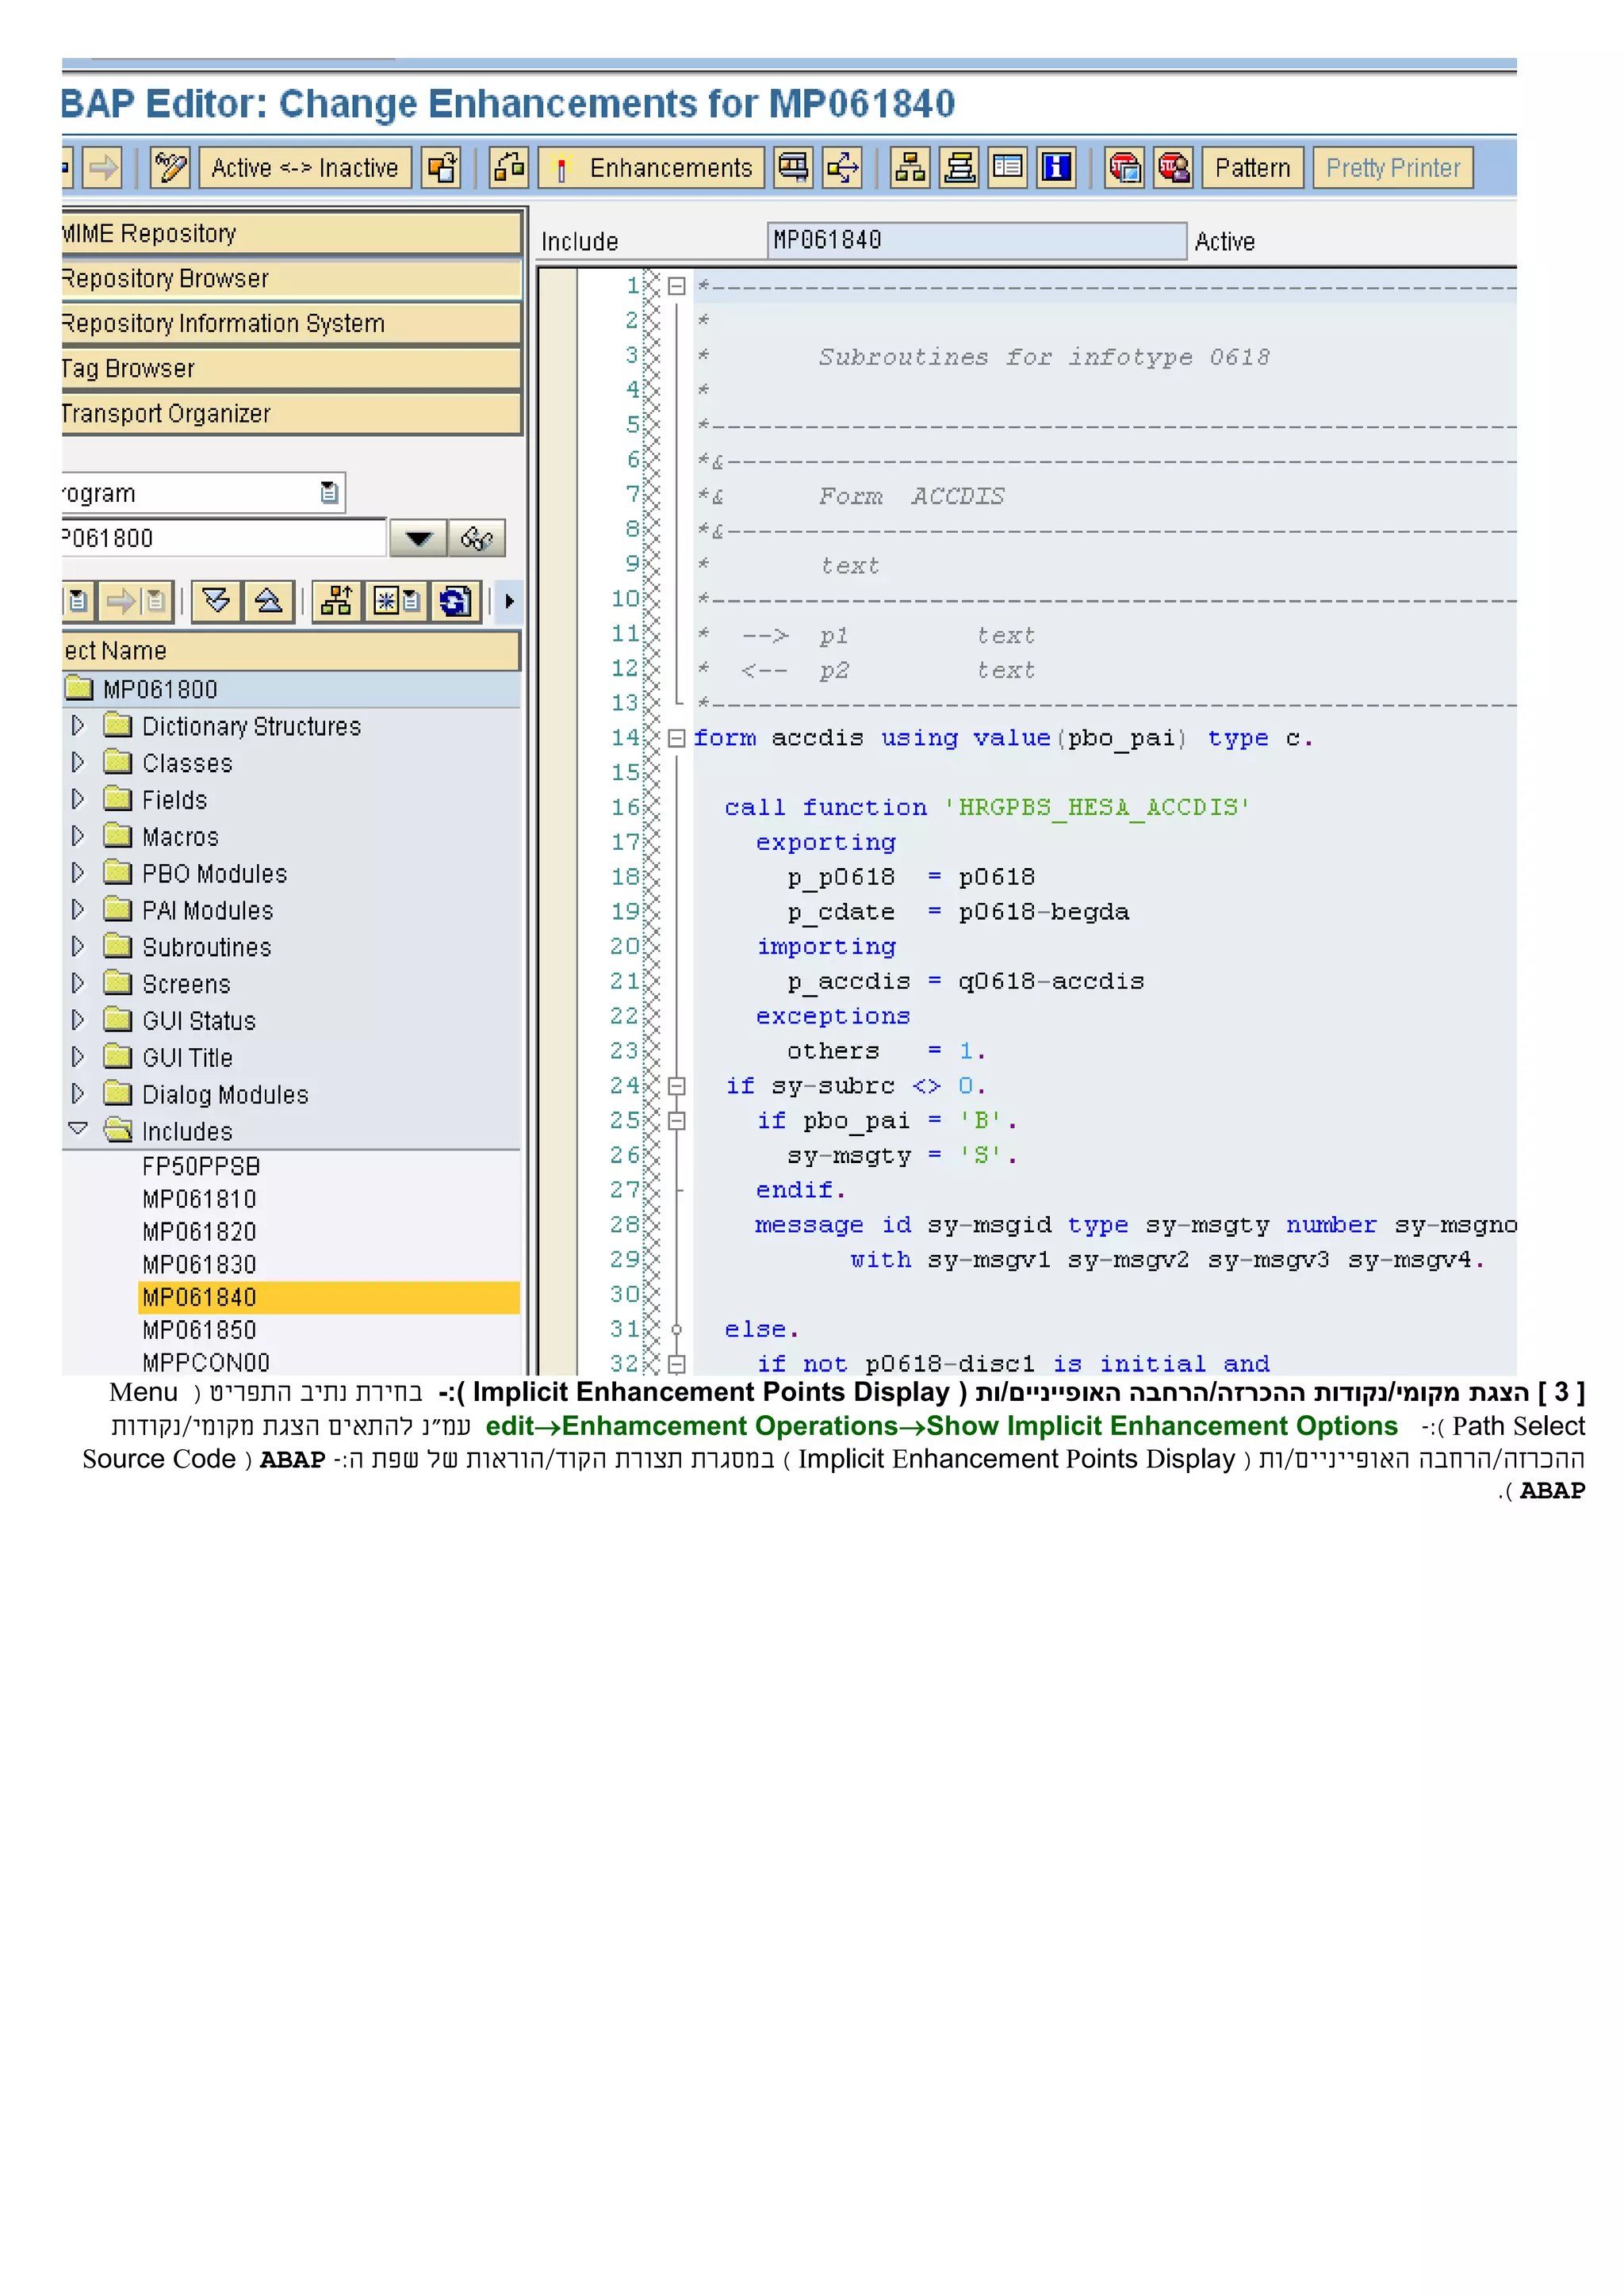Click the Refresh Object List icon
The height and width of the screenshot is (2296, 1624).
point(454,601)
